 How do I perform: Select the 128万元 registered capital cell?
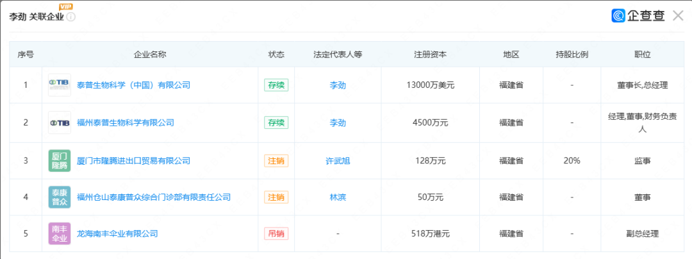pos(431,161)
